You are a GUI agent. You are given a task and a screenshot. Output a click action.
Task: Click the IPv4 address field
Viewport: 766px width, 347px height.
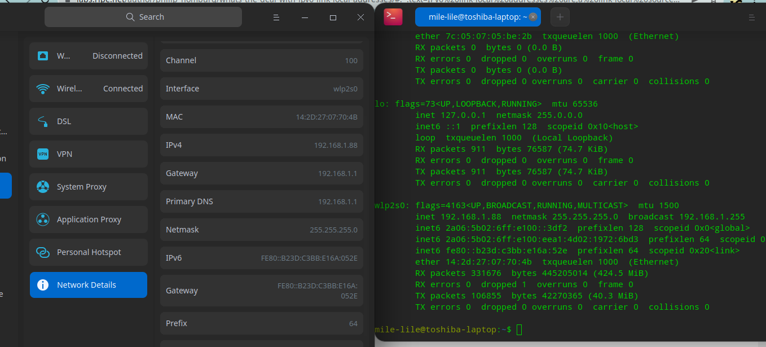click(261, 145)
